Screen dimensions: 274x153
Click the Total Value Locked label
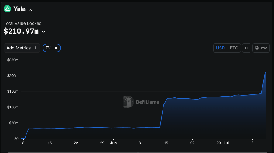point(23,23)
